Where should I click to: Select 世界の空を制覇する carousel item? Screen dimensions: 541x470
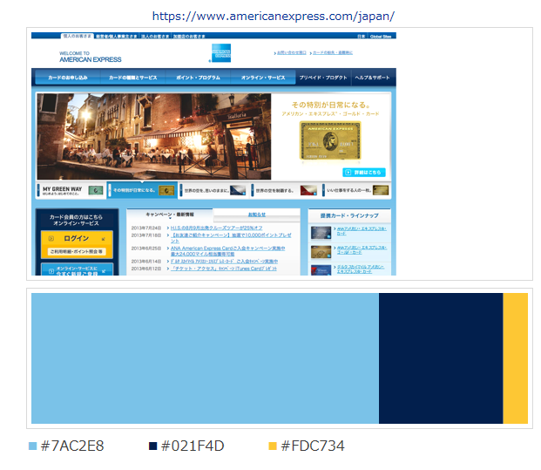tap(284, 190)
